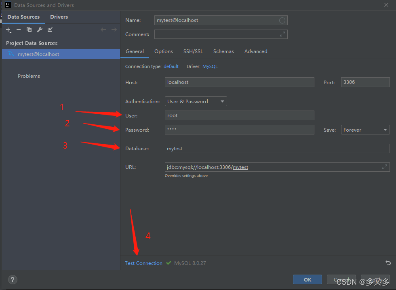Click the MySQL driver link
The width and height of the screenshot is (396, 290).
point(210,66)
